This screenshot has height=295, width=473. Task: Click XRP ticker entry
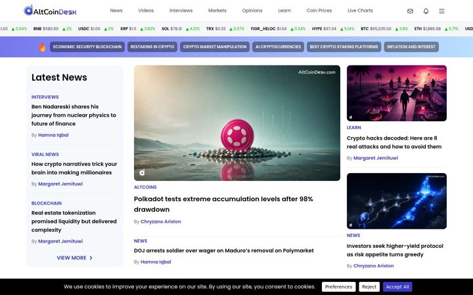pos(137,29)
